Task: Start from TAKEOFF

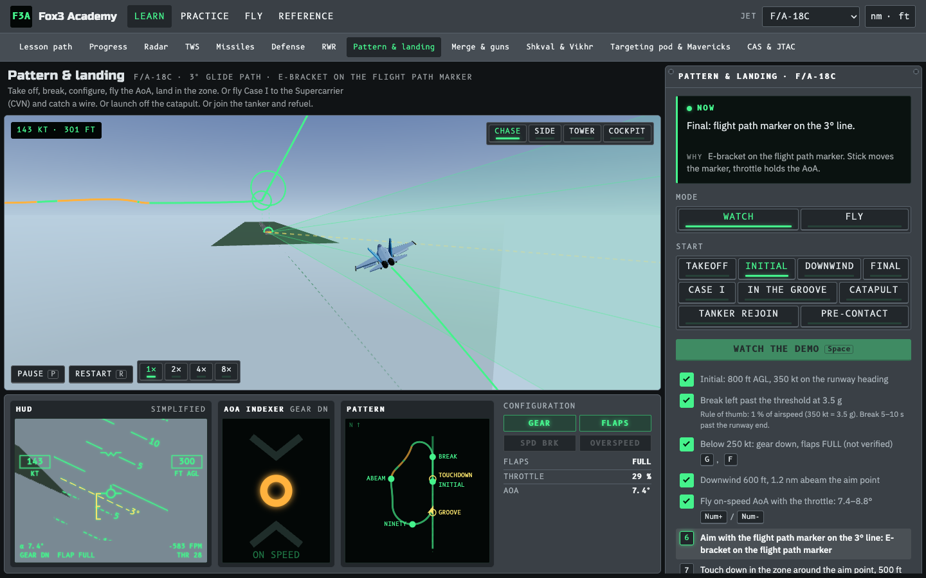Action: (x=707, y=268)
